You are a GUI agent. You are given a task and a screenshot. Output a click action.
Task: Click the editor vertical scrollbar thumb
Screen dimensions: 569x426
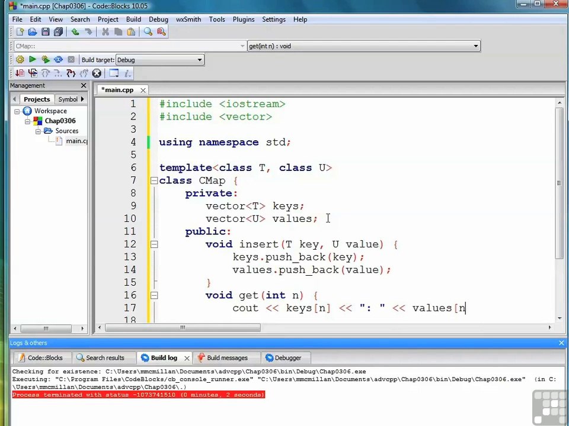pos(559,183)
